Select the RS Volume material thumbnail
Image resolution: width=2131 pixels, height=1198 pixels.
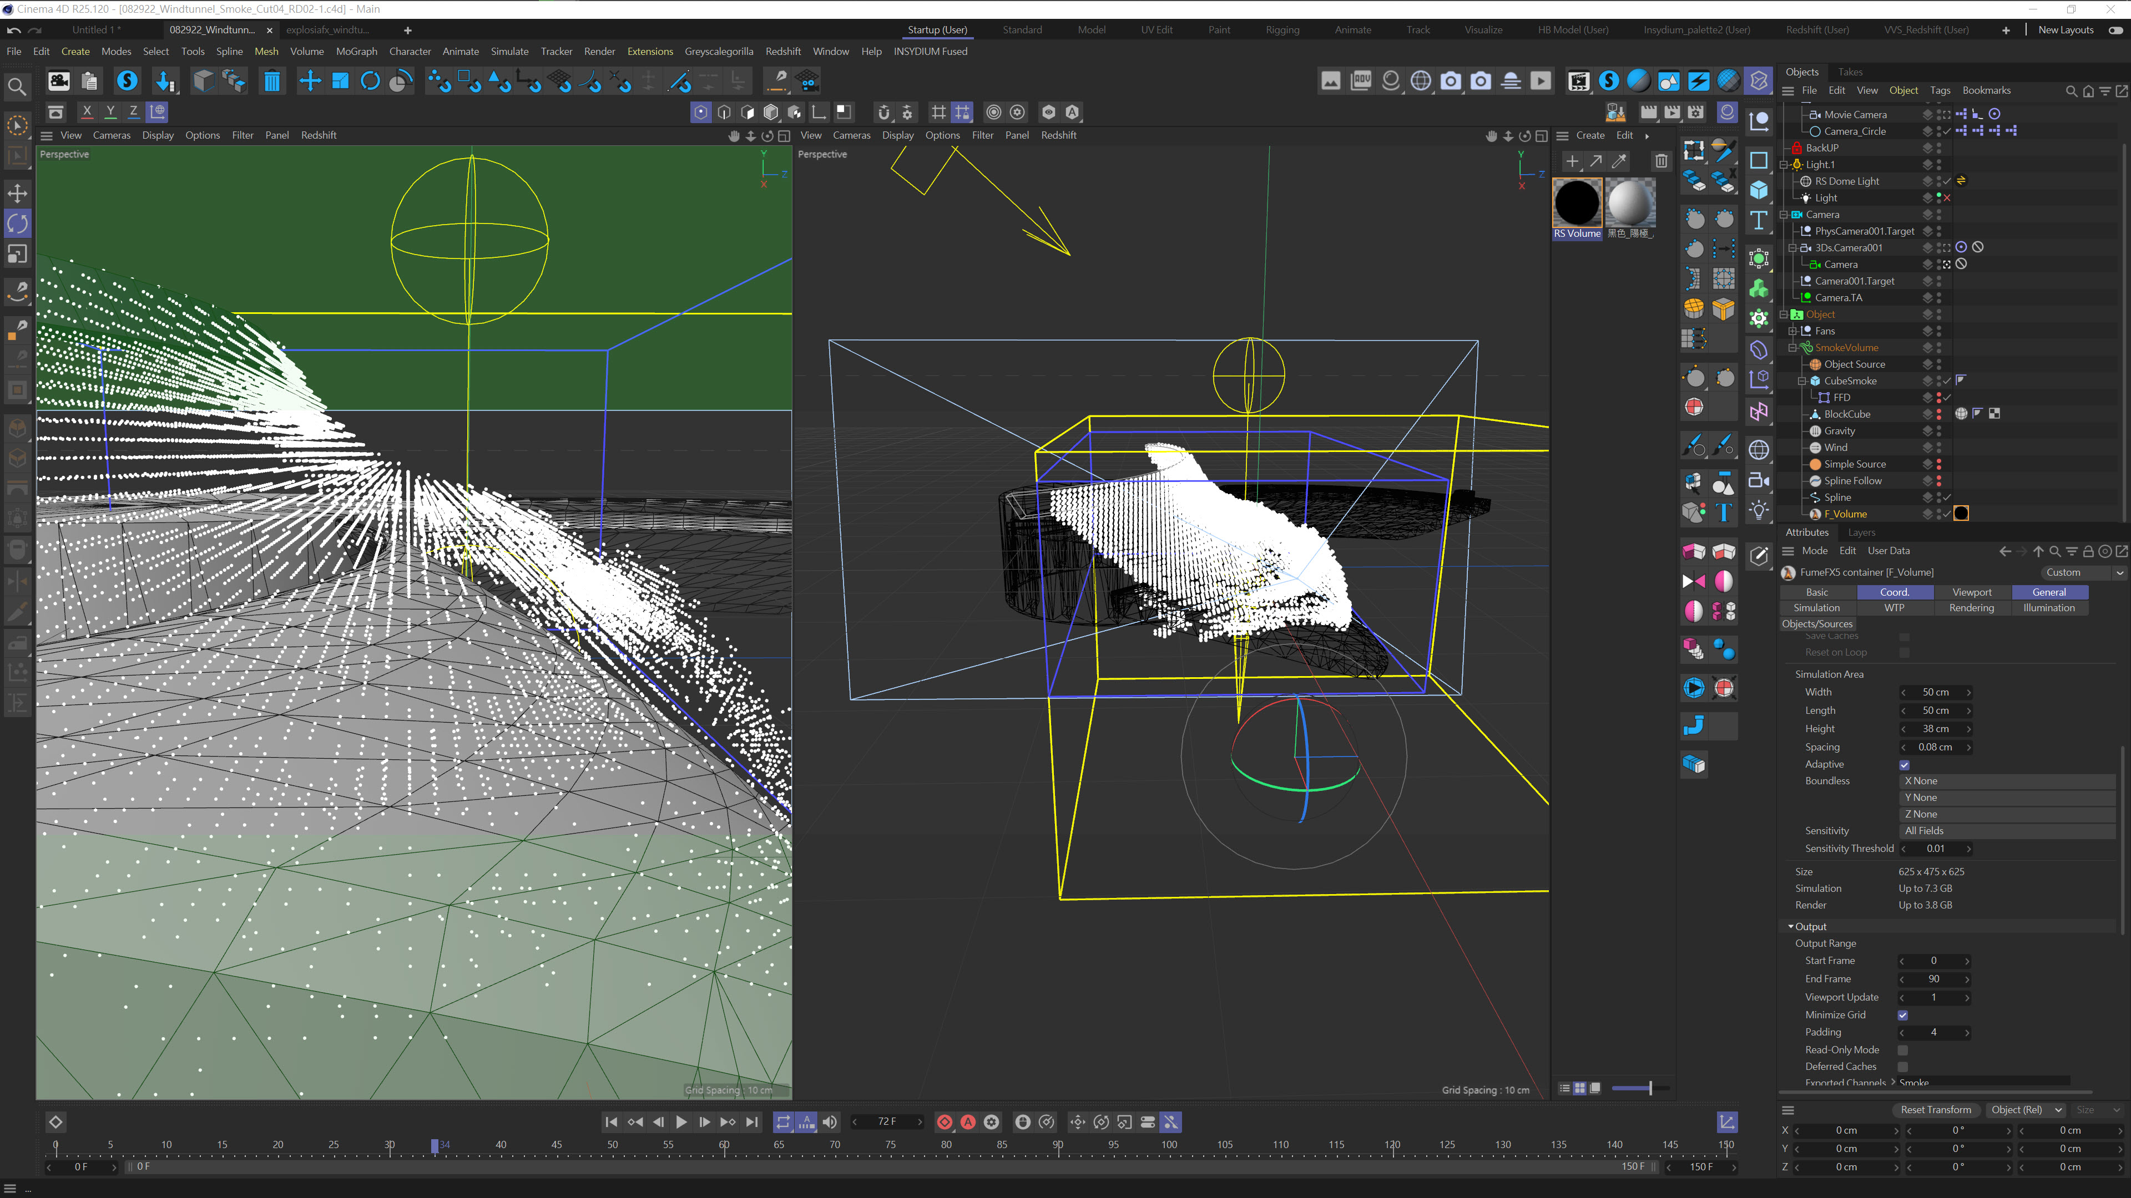click(1577, 202)
